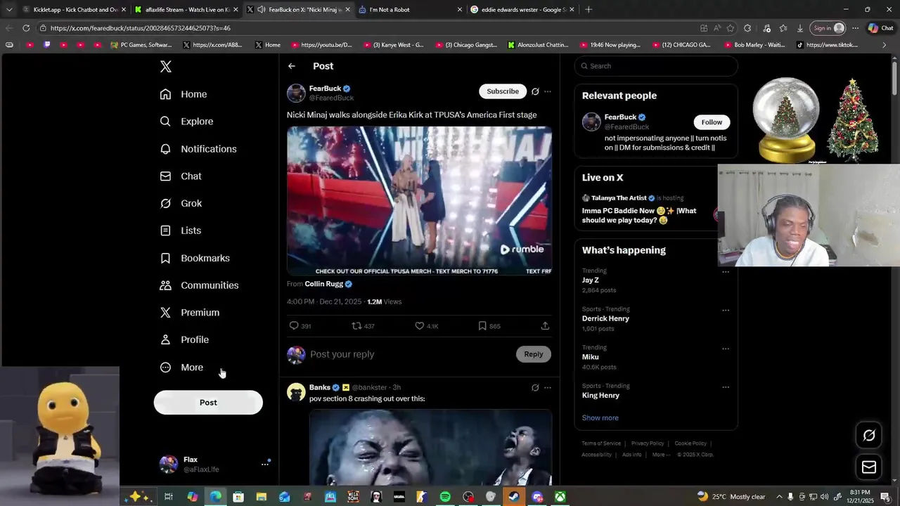Image resolution: width=900 pixels, height=506 pixels.
Task: Click the X logo in sidebar
Action: click(x=165, y=67)
